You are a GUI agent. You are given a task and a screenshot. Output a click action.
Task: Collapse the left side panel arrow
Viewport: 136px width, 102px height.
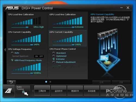(x=5, y=50)
